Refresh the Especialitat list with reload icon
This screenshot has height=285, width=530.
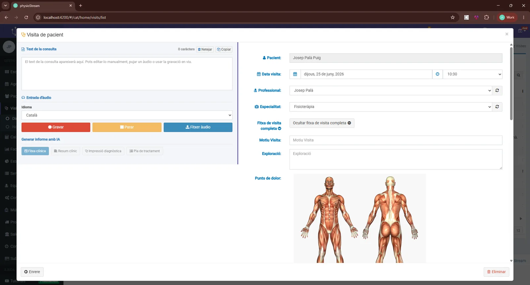coord(497,107)
